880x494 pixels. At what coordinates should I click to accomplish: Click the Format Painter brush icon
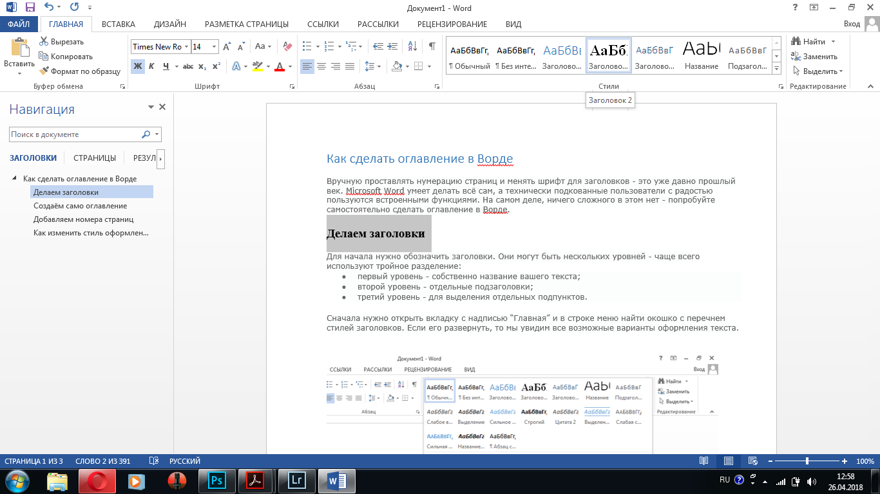(x=44, y=71)
